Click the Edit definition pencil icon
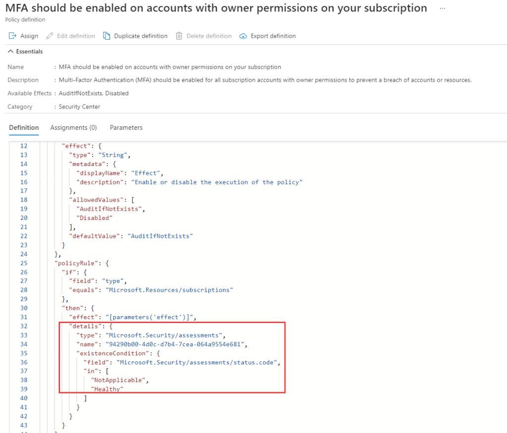This screenshot has width=507, height=433. (x=50, y=36)
